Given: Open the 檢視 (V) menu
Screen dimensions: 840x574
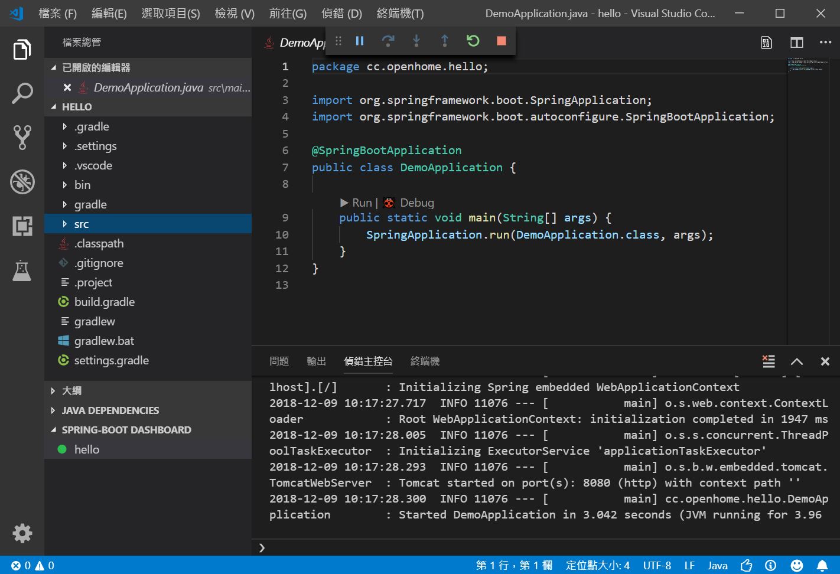Looking at the screenshot, I should (235, 13).
